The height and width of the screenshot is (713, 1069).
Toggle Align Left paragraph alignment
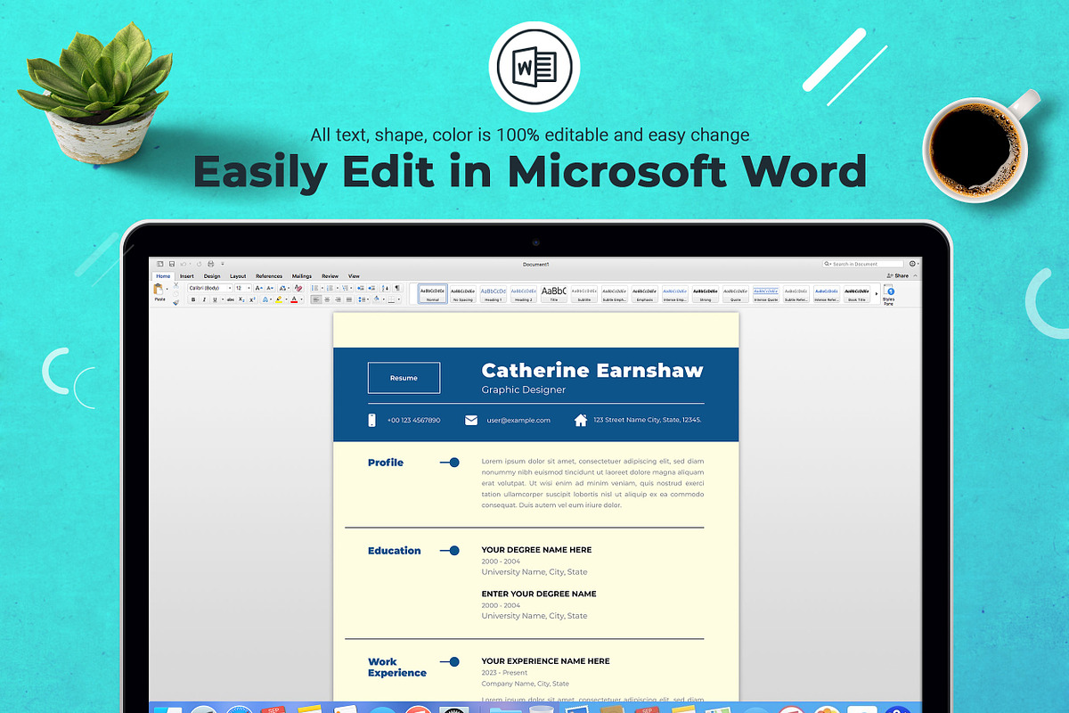click(x=316, y=299)
